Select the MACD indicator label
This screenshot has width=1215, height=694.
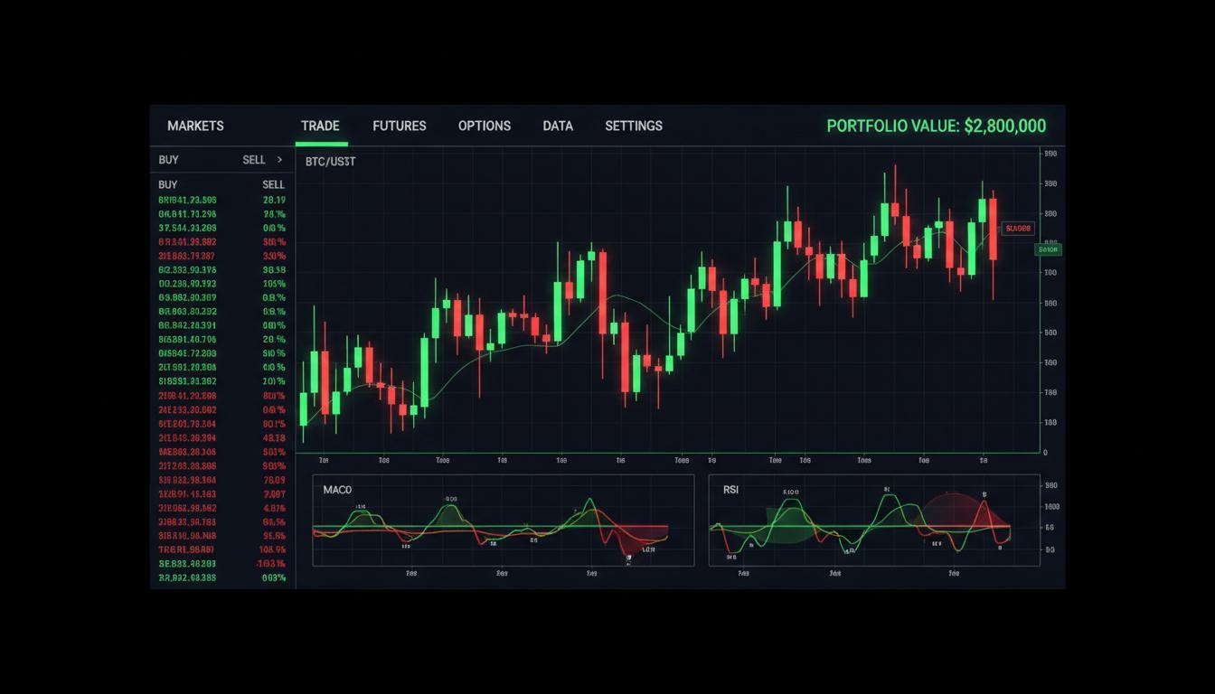[337, 490]
